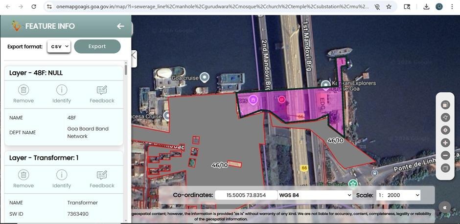460x224 pixels.
Task: Click the zoom out minus button
Action: coord(445,156)
